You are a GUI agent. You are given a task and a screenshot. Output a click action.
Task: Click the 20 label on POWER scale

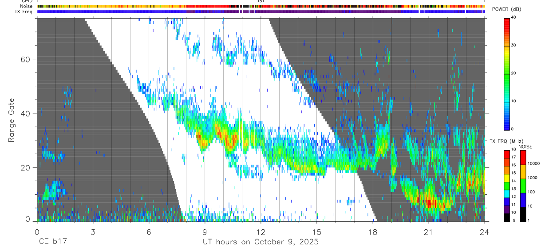[x=514, y=73]
